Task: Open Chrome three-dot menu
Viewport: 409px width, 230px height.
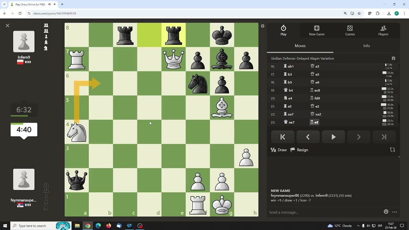Action: pos(404,13)
